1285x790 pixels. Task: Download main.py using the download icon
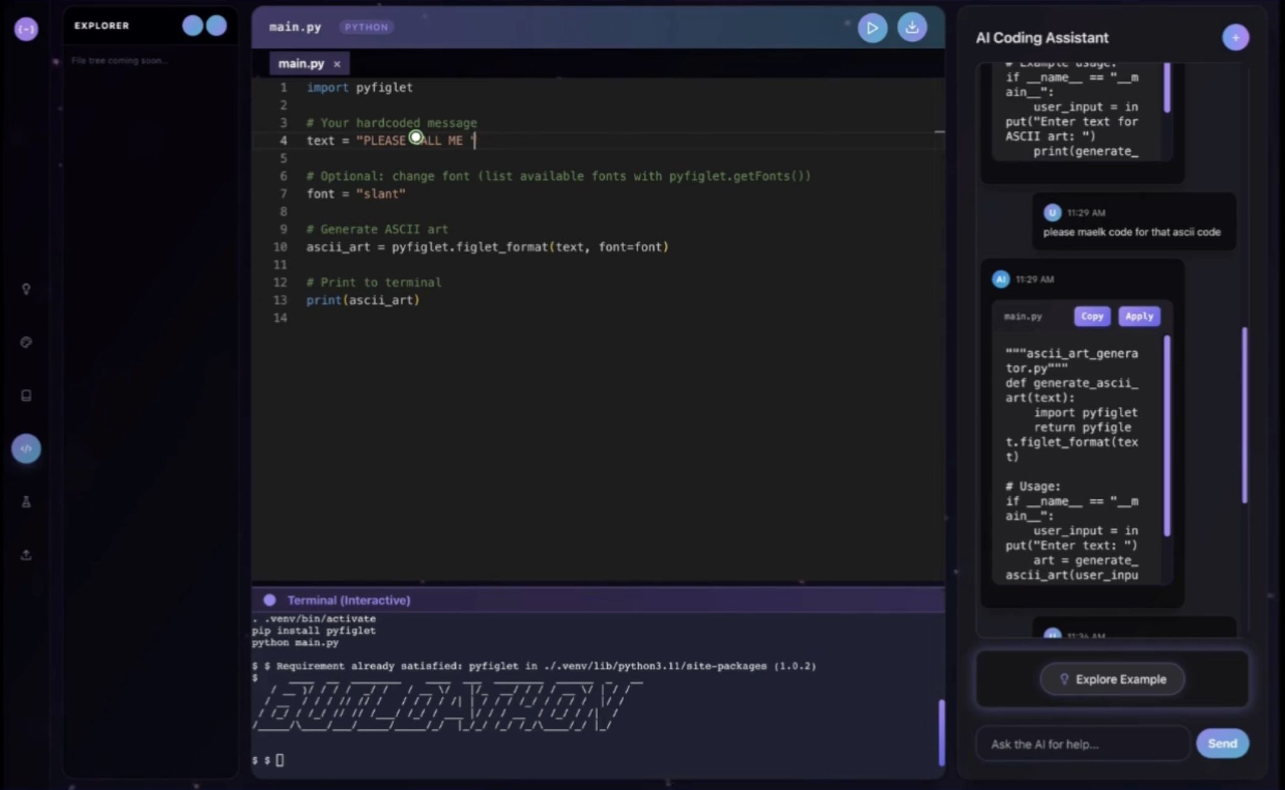(911, 28)
